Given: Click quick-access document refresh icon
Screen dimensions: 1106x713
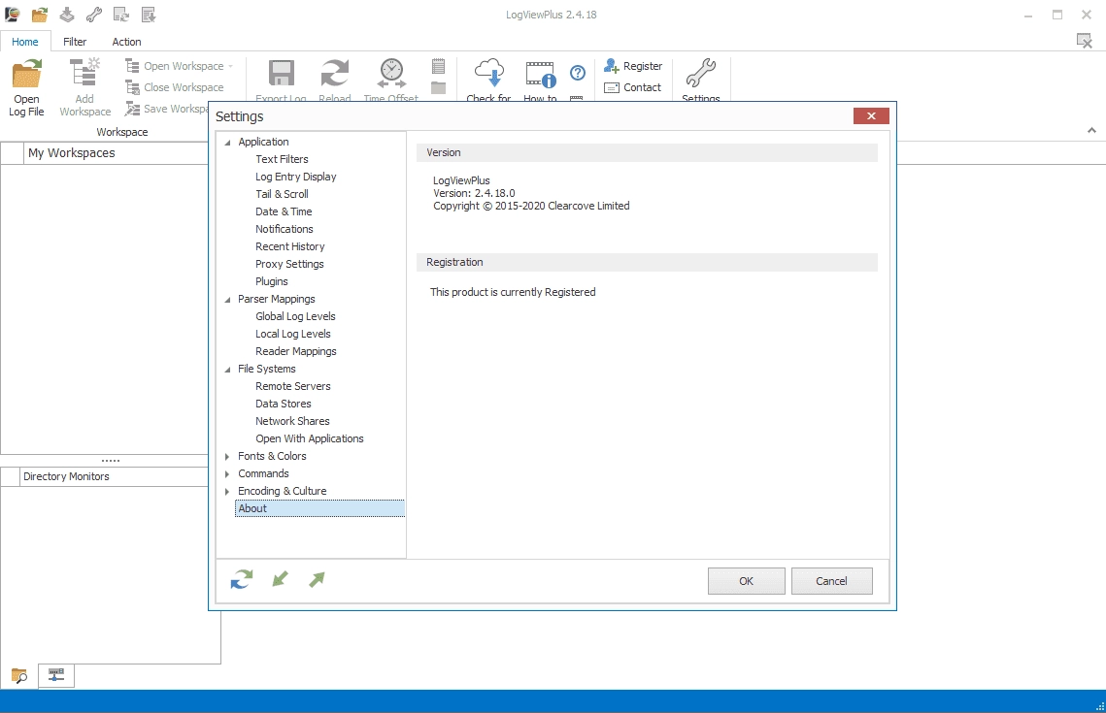Looking at the screenshot, I should pyautogui.click(x=121, y=15).
